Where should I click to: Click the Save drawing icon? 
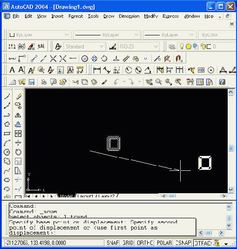[32, 82]
